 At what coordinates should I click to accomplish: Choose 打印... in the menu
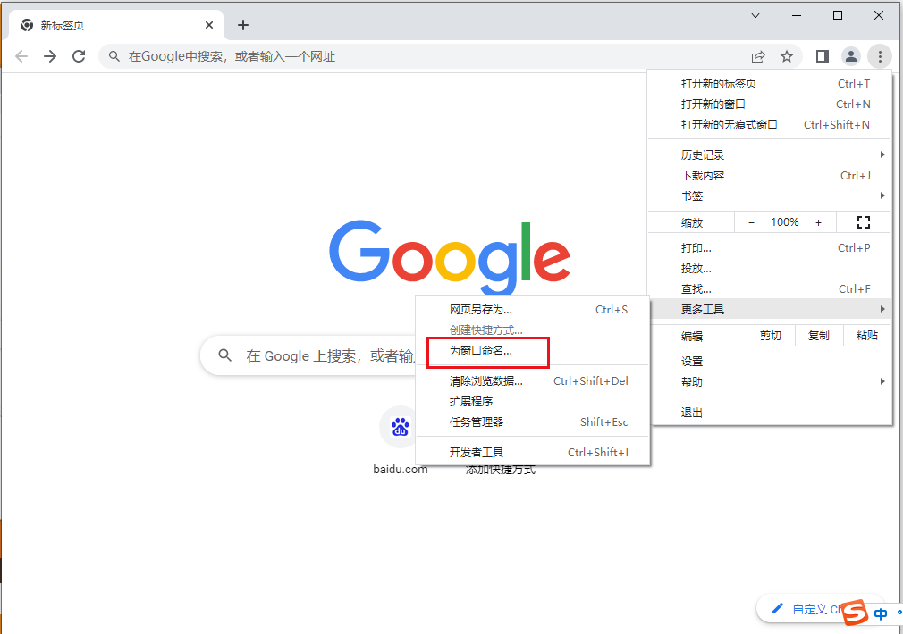(x=770, y=248)
